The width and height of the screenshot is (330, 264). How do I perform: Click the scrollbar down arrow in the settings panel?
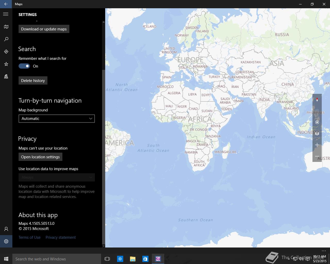(104, 246)
